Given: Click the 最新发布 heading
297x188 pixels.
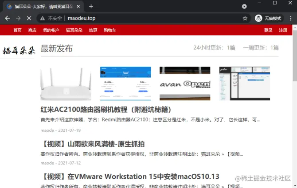Looking at the screenshot, I should tap(57, 49).
